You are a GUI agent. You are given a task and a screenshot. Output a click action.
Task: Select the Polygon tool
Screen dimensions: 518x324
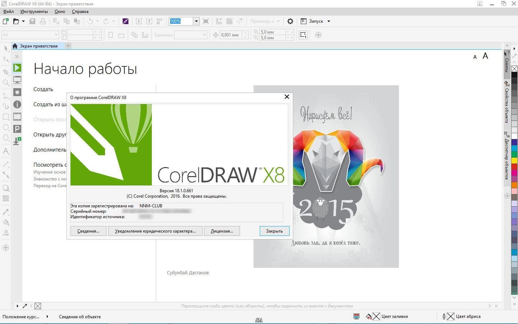pyautogui.click(x=6, y=138)
